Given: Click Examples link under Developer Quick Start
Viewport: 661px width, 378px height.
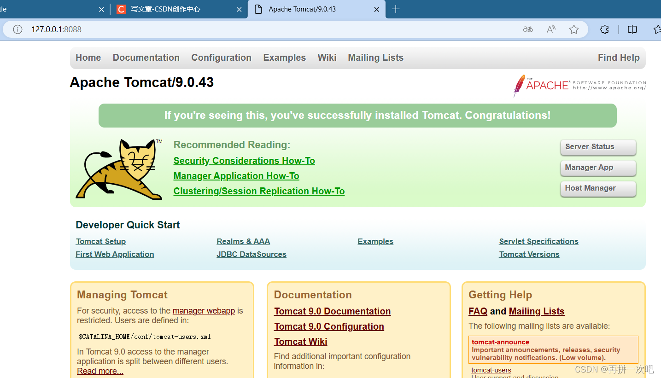Looking at the screenshot, I should tap(375, 241).
